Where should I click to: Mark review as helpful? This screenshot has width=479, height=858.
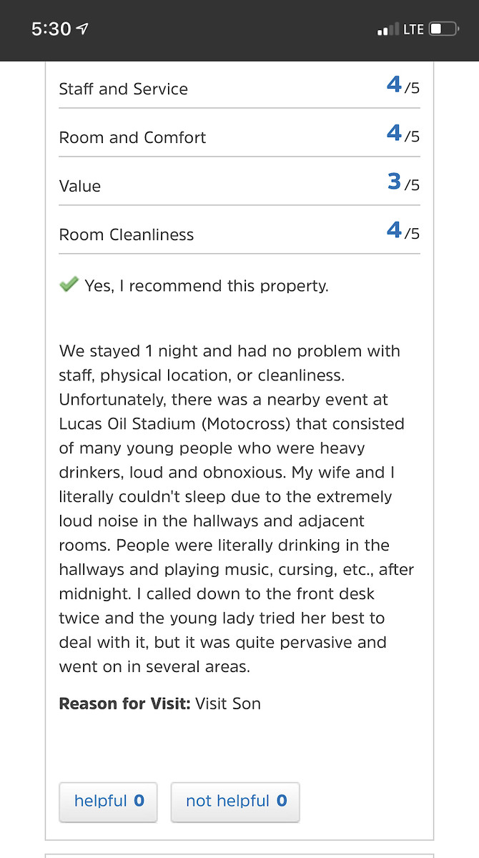(109, 802)
